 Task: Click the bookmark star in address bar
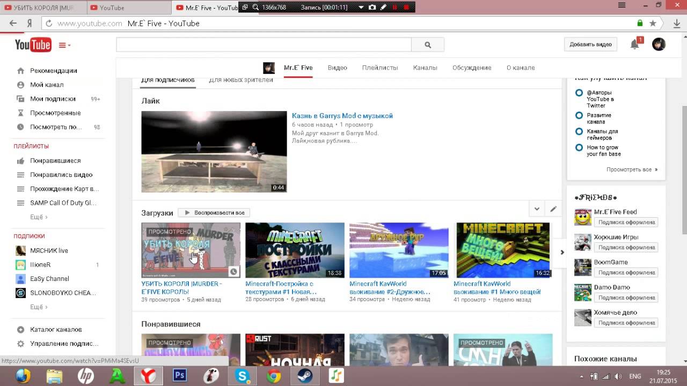653,24
